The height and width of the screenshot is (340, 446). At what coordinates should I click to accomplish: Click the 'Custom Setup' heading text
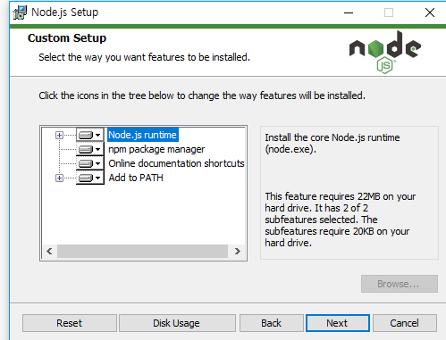click(67, 38)
